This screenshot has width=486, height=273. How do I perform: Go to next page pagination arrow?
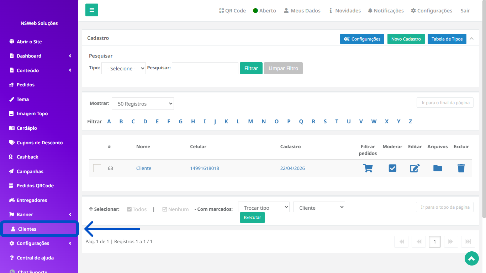point(450,242)
